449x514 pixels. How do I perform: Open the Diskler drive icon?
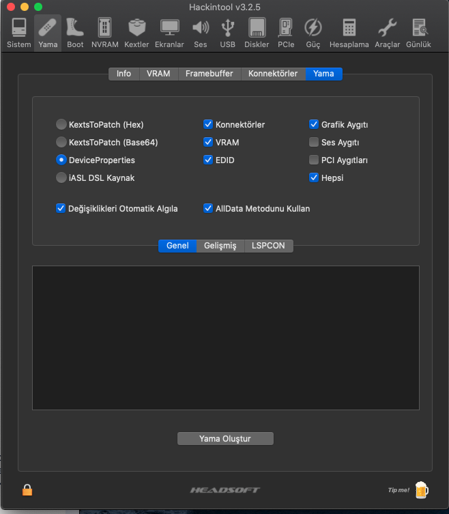point(257,33)
